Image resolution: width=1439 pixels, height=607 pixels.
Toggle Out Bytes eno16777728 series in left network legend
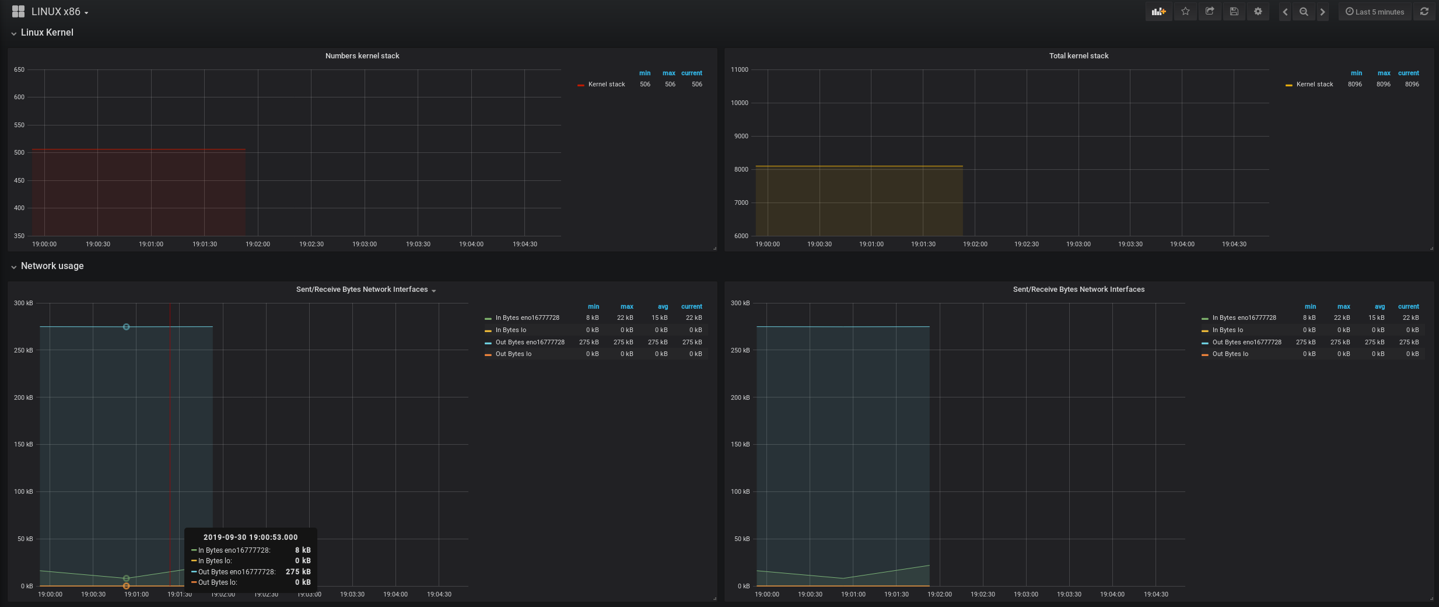pyautogui.click(x=530, y=343)
